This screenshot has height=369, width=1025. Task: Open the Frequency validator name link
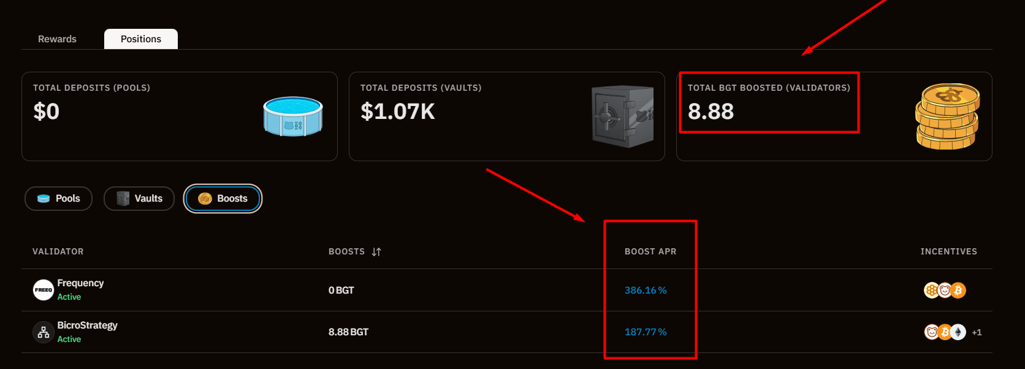(80, 283)
